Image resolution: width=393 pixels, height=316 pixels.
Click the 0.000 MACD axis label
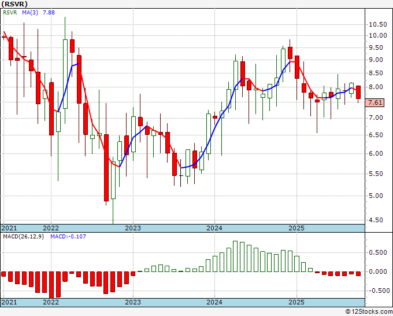(378, 271)
